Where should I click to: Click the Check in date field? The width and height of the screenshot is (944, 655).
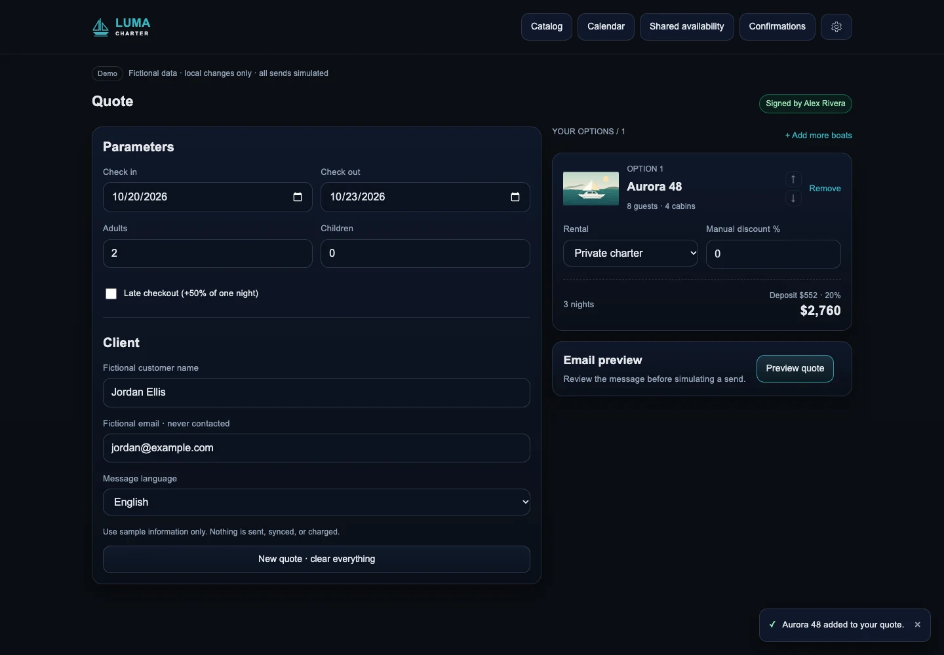[x=208, y=197]
